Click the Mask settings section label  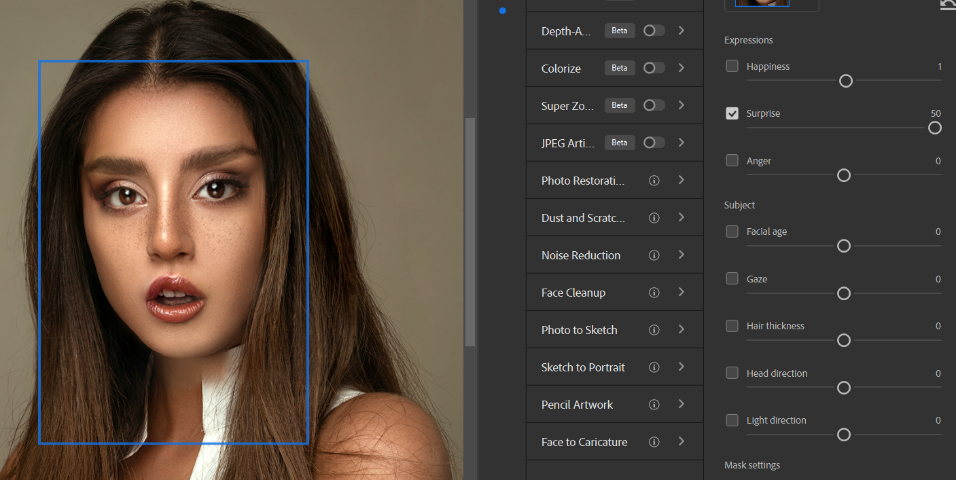751,465
